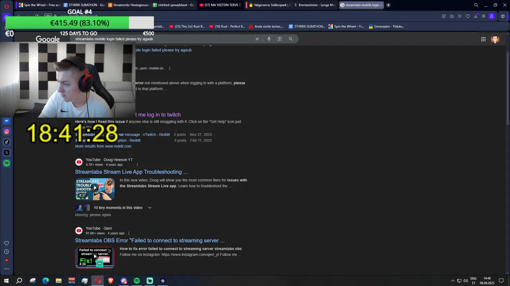
Task: Open the Spin the Wheel bookmark
Action: pyautogui.click(x=346, y=27)
